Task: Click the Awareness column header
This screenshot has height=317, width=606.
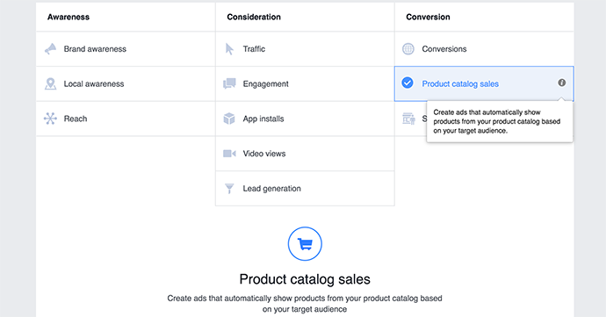Action: (69, 17)
